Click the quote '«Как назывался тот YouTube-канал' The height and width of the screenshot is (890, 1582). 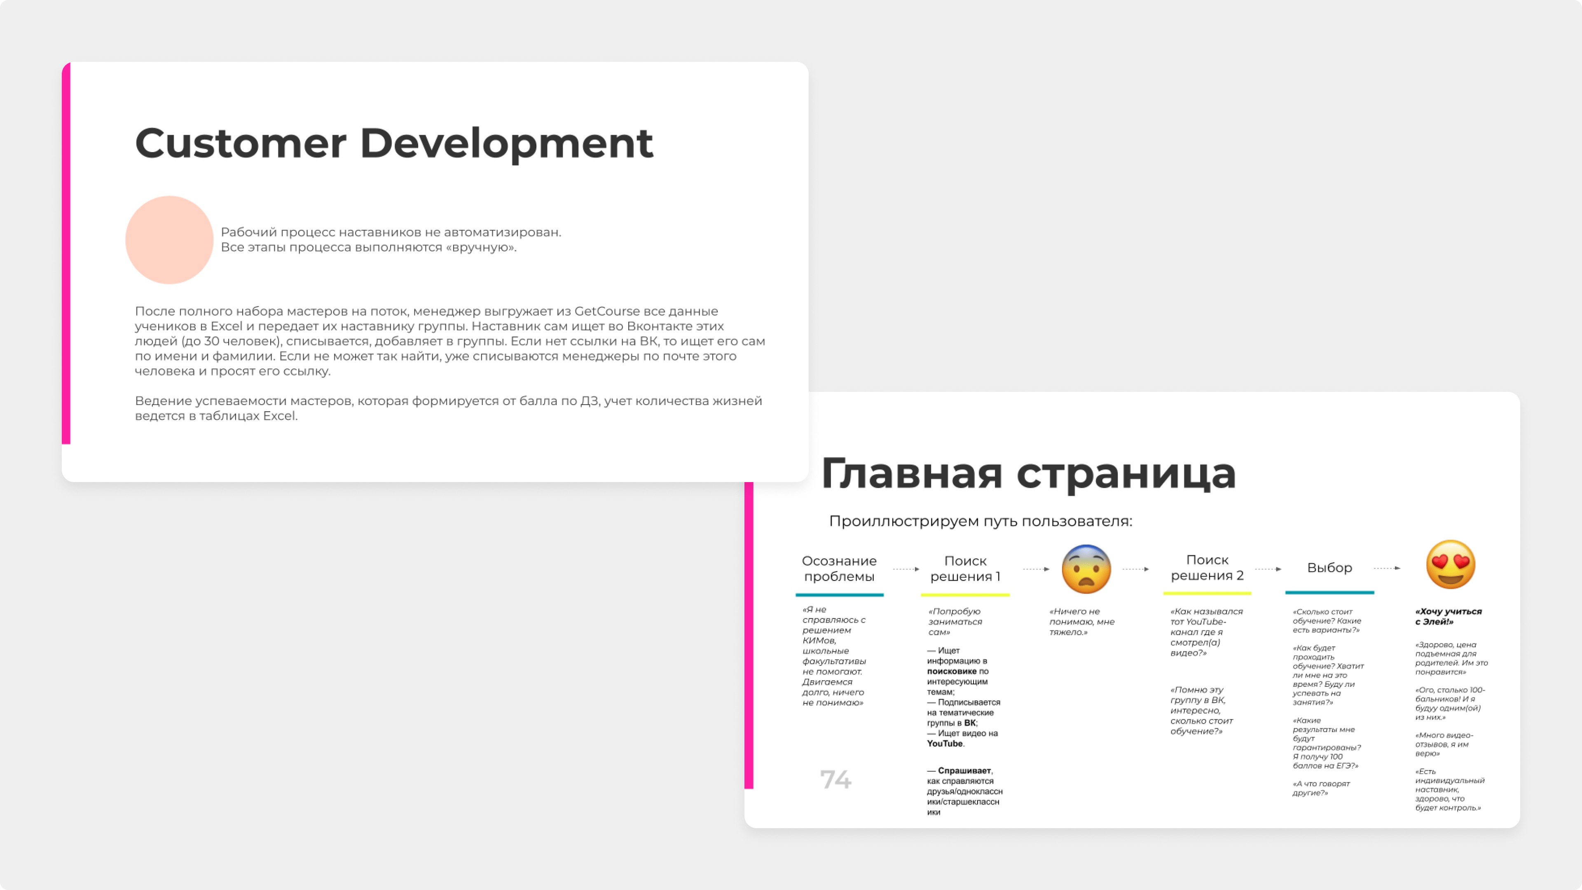pyautogui.click(x=1206, y=632)
